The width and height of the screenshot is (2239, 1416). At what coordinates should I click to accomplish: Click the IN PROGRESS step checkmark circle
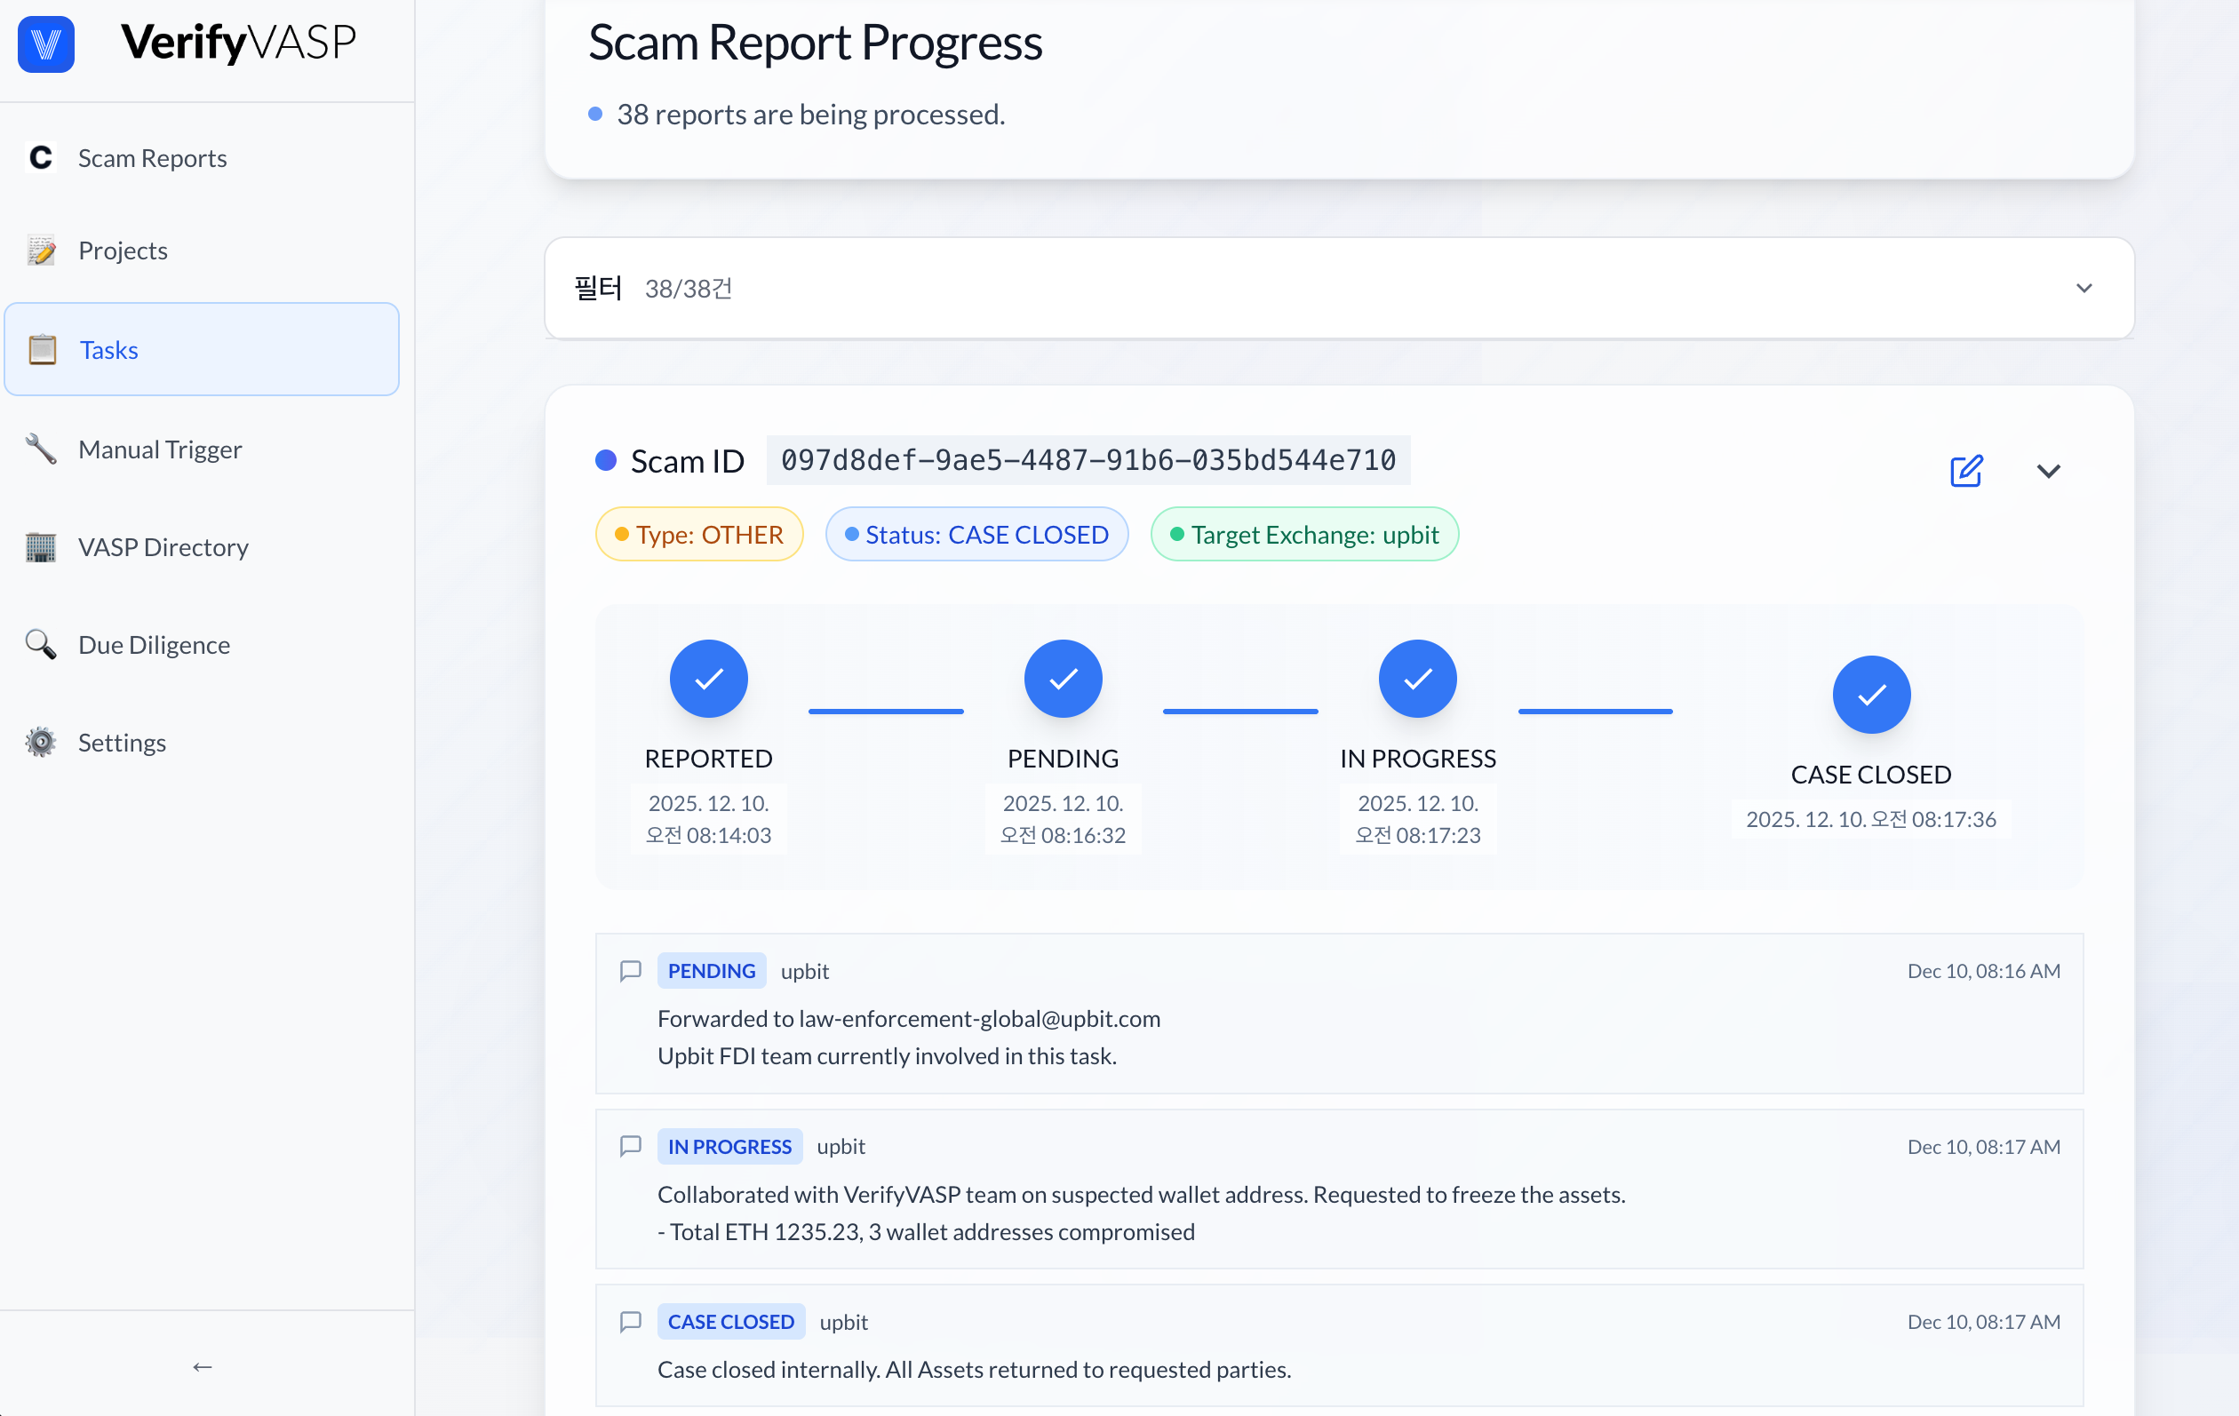(1418, 679)
